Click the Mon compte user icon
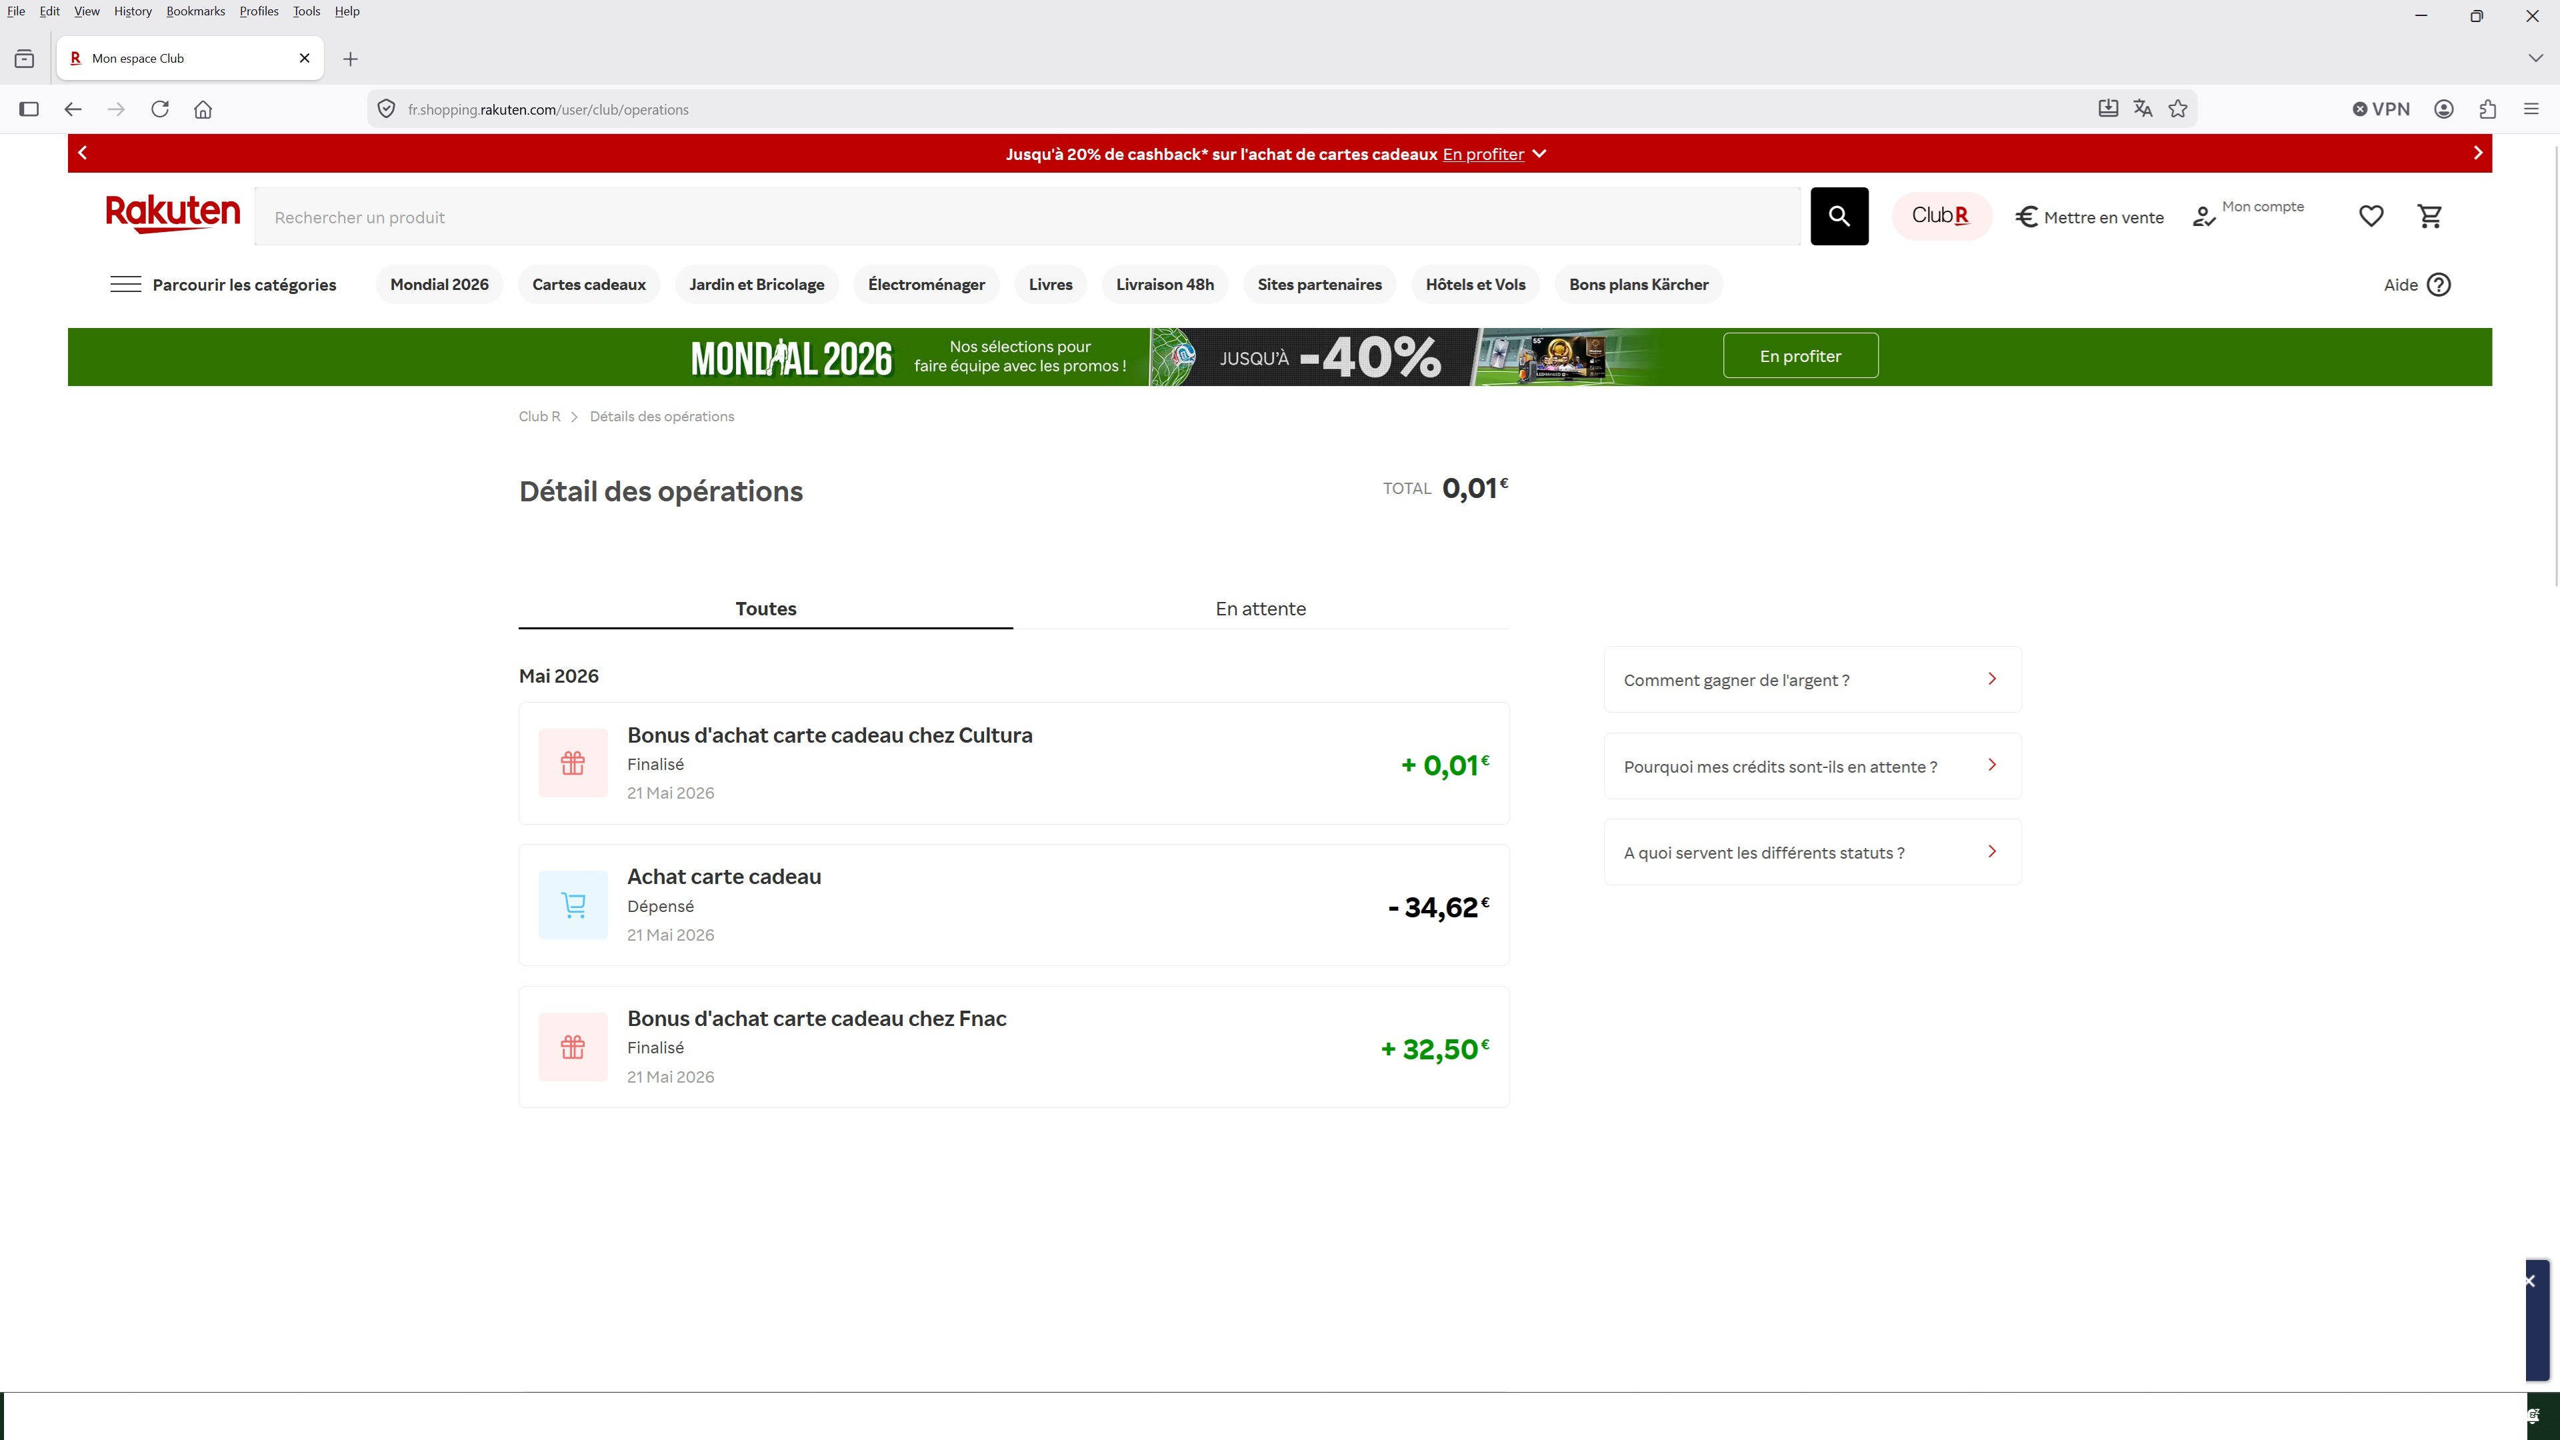 [x=2203, y=217]
